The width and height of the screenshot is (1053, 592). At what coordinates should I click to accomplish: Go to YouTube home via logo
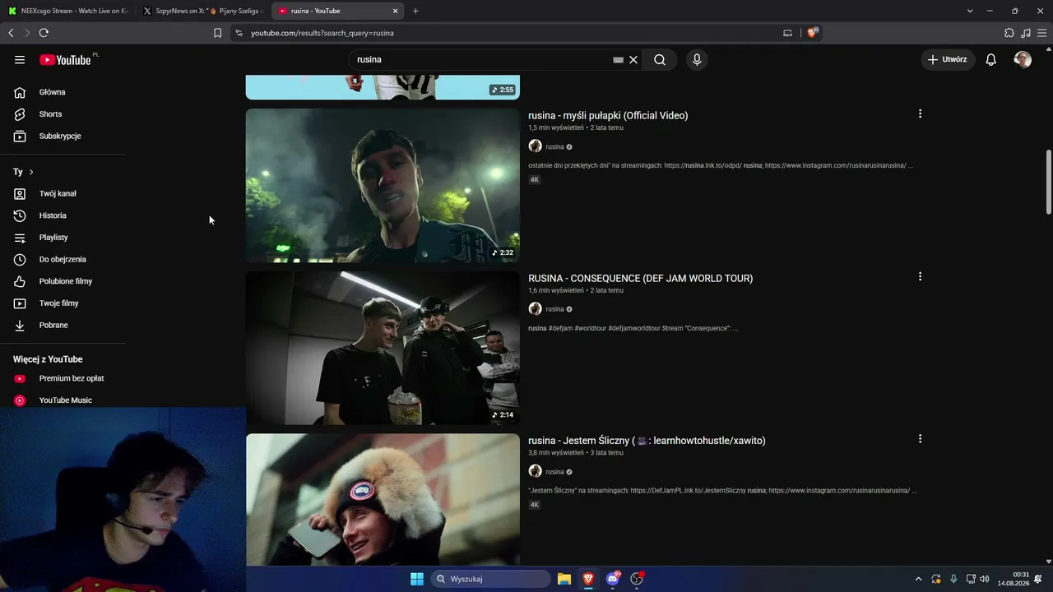coord(66,60)
